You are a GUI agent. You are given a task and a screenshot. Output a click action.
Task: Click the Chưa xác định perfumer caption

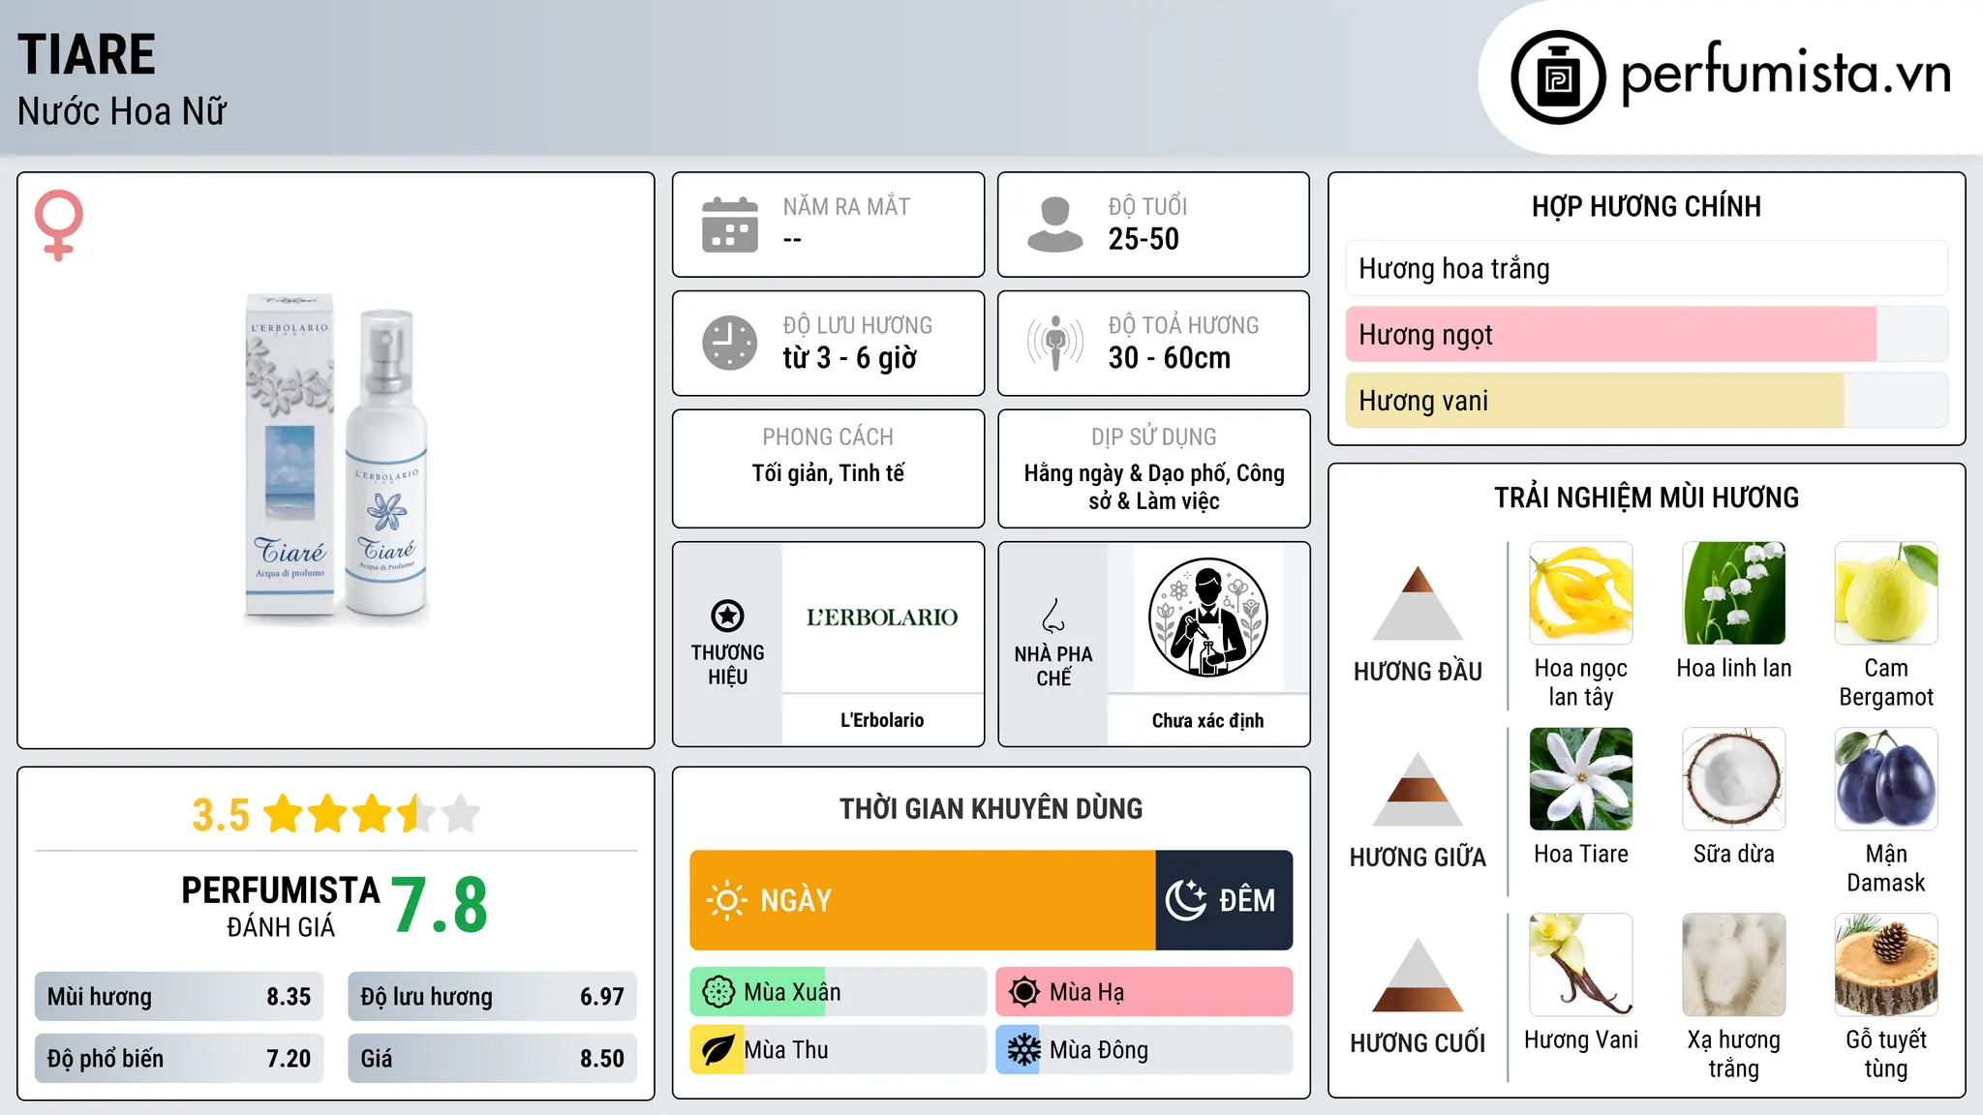coord(1207,720)
